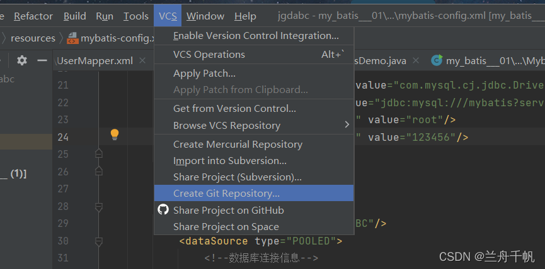Click the project panel minimize dash icon
This screenshot has height=269, width=545.
[42, 60]
